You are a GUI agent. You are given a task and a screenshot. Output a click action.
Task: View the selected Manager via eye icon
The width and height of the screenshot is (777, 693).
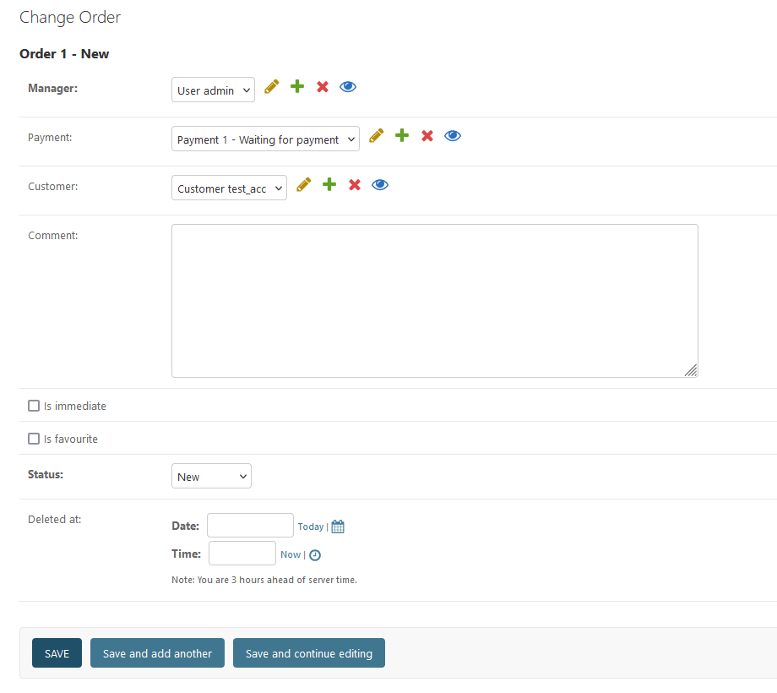(348, 87)
